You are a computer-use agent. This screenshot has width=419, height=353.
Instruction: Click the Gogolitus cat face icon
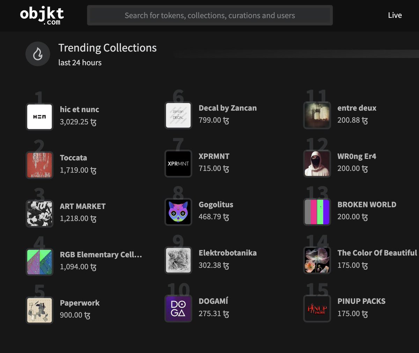coord(178,212)
